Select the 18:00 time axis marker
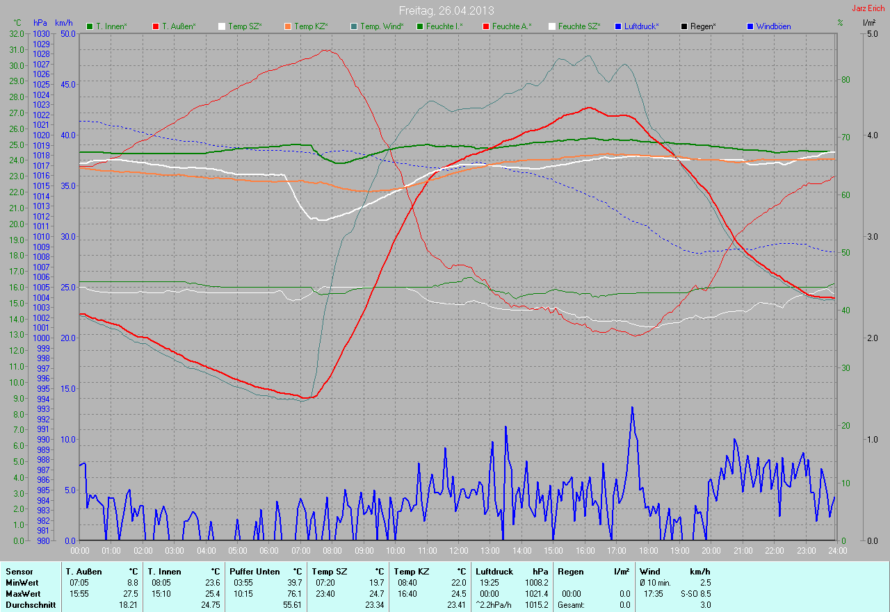The image size is (890, 612). point(648,551)
